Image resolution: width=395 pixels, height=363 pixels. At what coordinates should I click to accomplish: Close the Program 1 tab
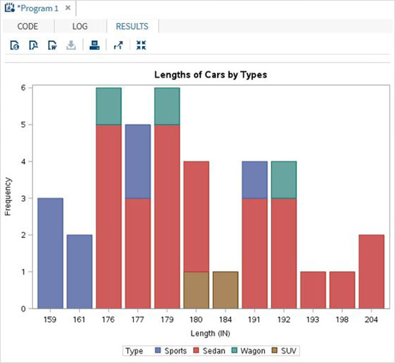pyautogui.click(x=68, y=8)
